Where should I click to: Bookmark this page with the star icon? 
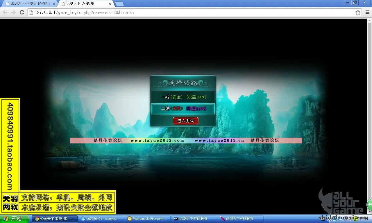click(x=358, y=12)
